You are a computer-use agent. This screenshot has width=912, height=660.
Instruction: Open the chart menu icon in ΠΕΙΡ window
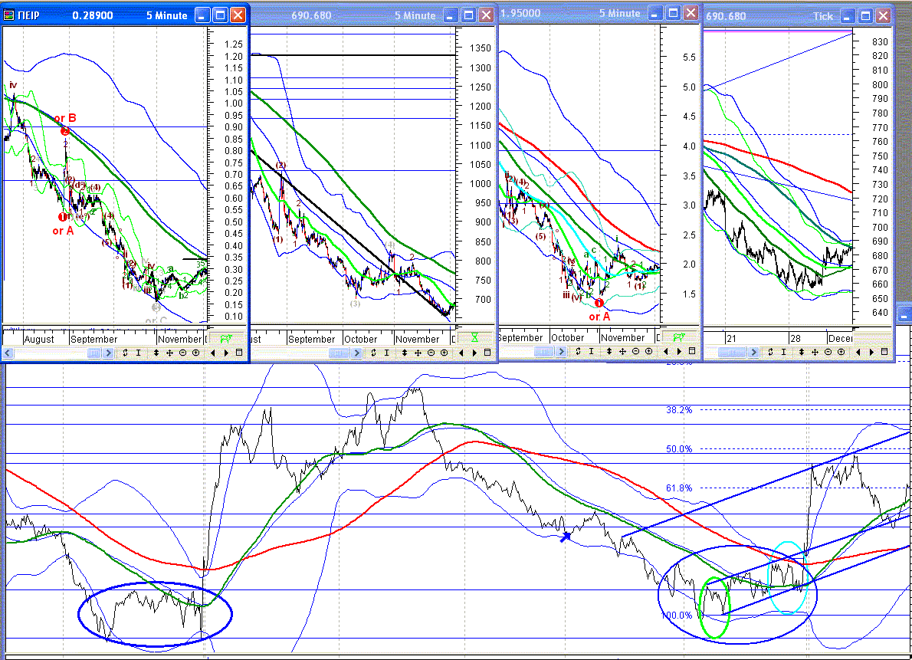(x=238, y=353)
